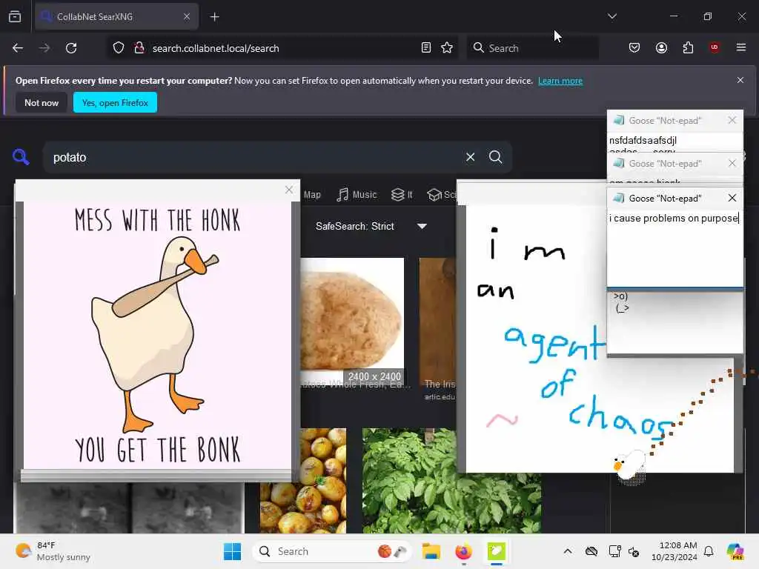This screenshot has width=759, height=569.
Task: Go back to the previous page
Action: coord(18,48)
